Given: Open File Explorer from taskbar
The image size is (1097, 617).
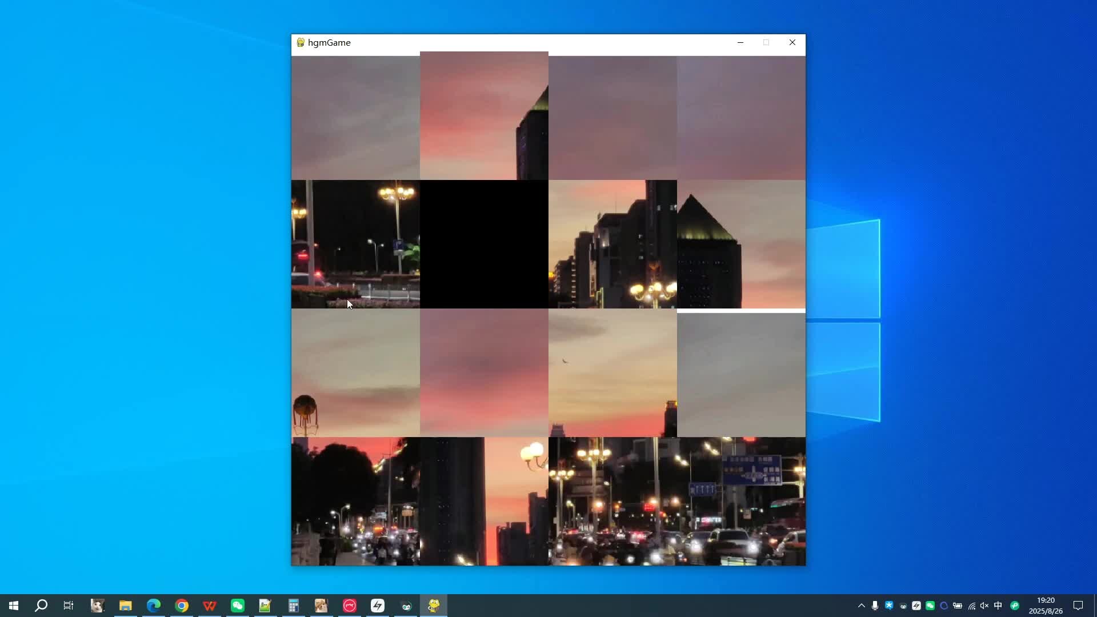Looking at the screenshot, I should 125,606.
